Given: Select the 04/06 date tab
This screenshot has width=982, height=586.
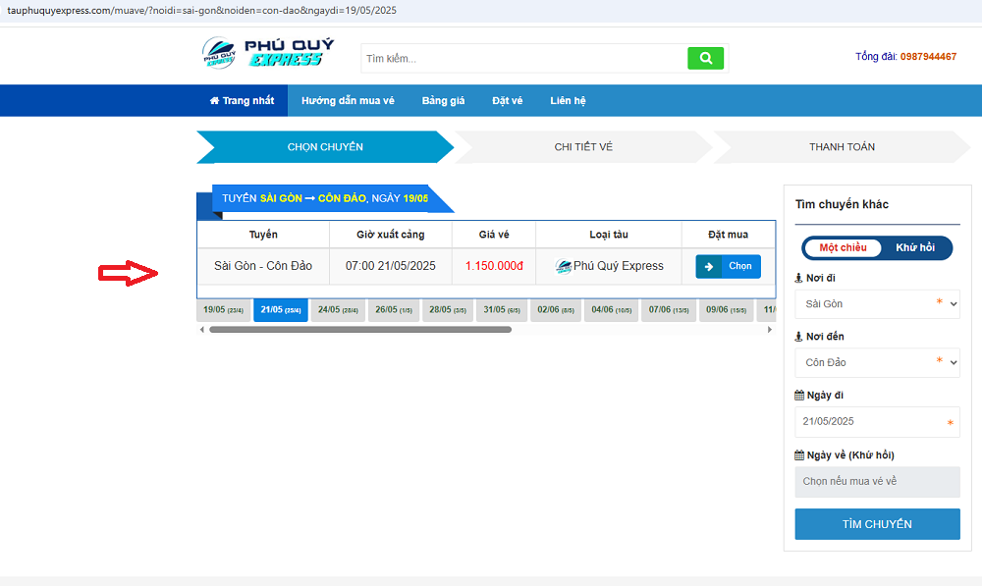Looking at the screenshot, I should [x=611, y=310].
